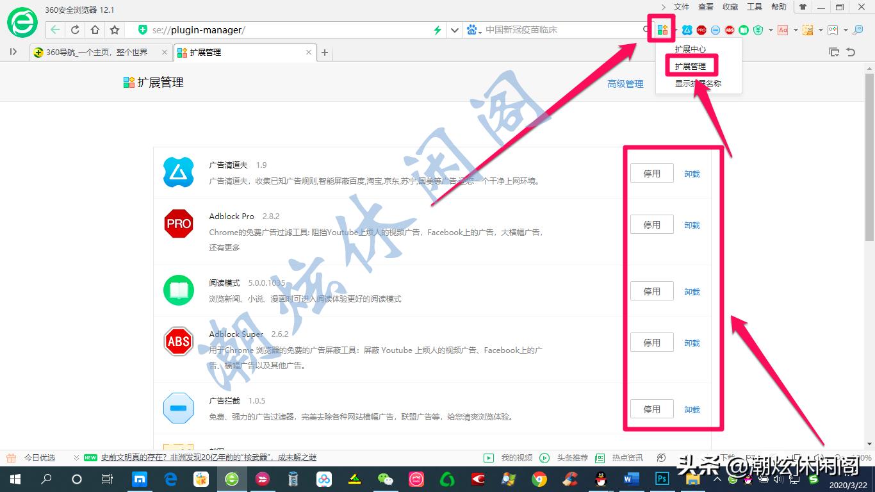Expand the dropdown beside the gamepad extension icon
Viewport: 875px width, 492px height.
(846, 29)
